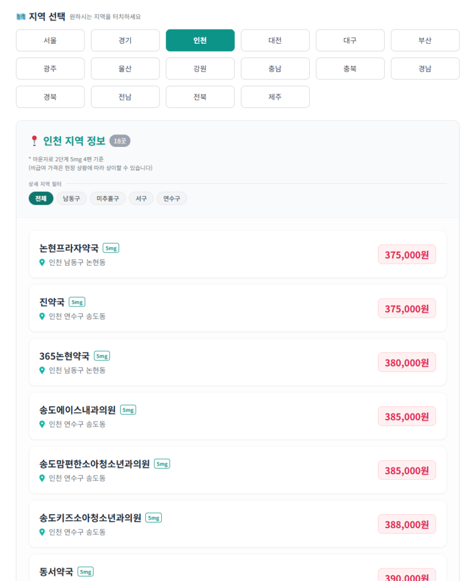Viewport: 472px width, 581px height.
Task: Filter the list by 연수구
Action: click(171, 199)
